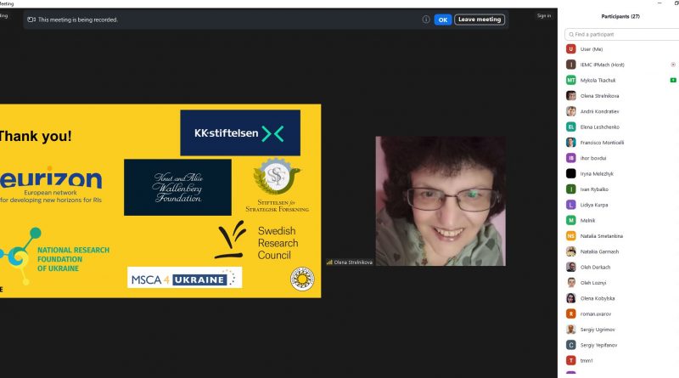
Task: Click the search magnifier icon in participants panel
Action: click(x=570, y=35)
